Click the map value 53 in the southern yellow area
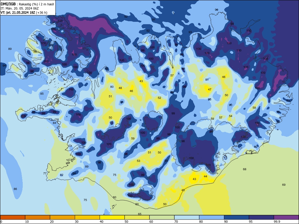 click(138, 161)
